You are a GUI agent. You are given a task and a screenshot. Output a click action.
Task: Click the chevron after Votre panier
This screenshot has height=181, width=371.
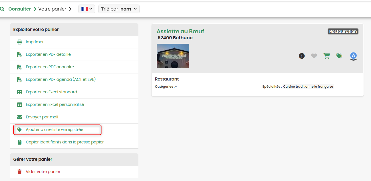70,9
